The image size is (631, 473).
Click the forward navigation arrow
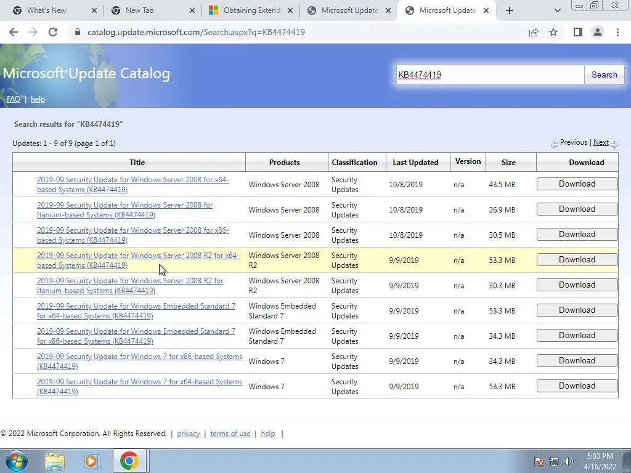tap(33, 32)
